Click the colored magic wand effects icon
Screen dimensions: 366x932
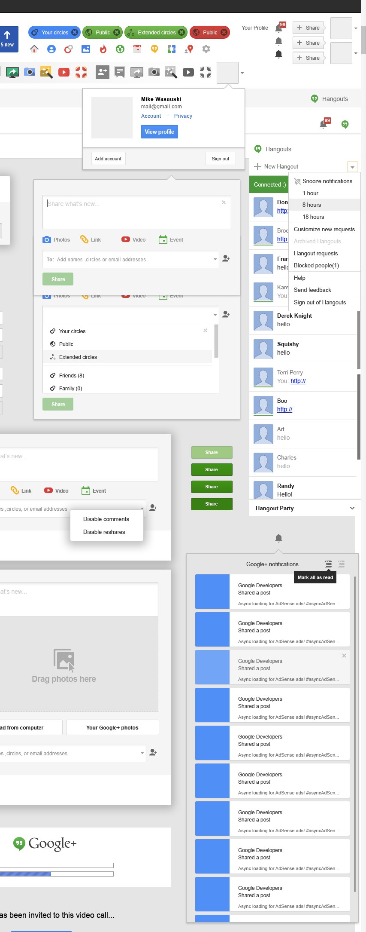[x=46, y=72]
